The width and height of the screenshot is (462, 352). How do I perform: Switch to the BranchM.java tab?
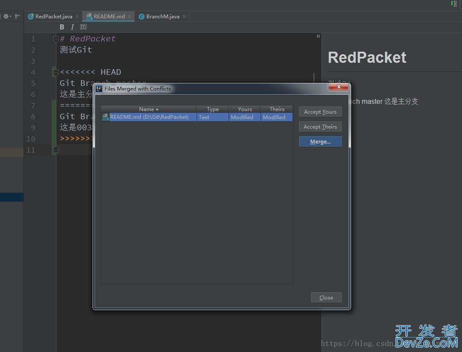point(163,17)
